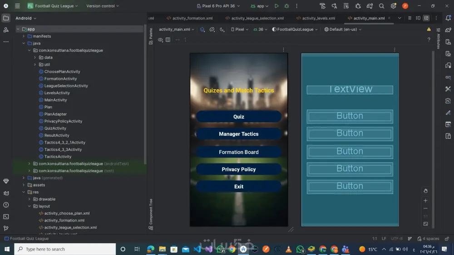Screen dimensions: 454x255
Task: Open File Explorer from taskbar
Action: tap(162, 249)
